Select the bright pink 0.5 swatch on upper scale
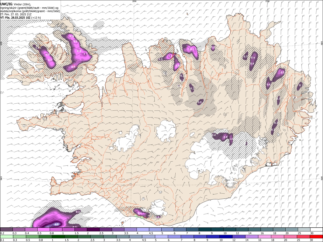This screenshot has height=242, width=323. [x=43, y=230]
